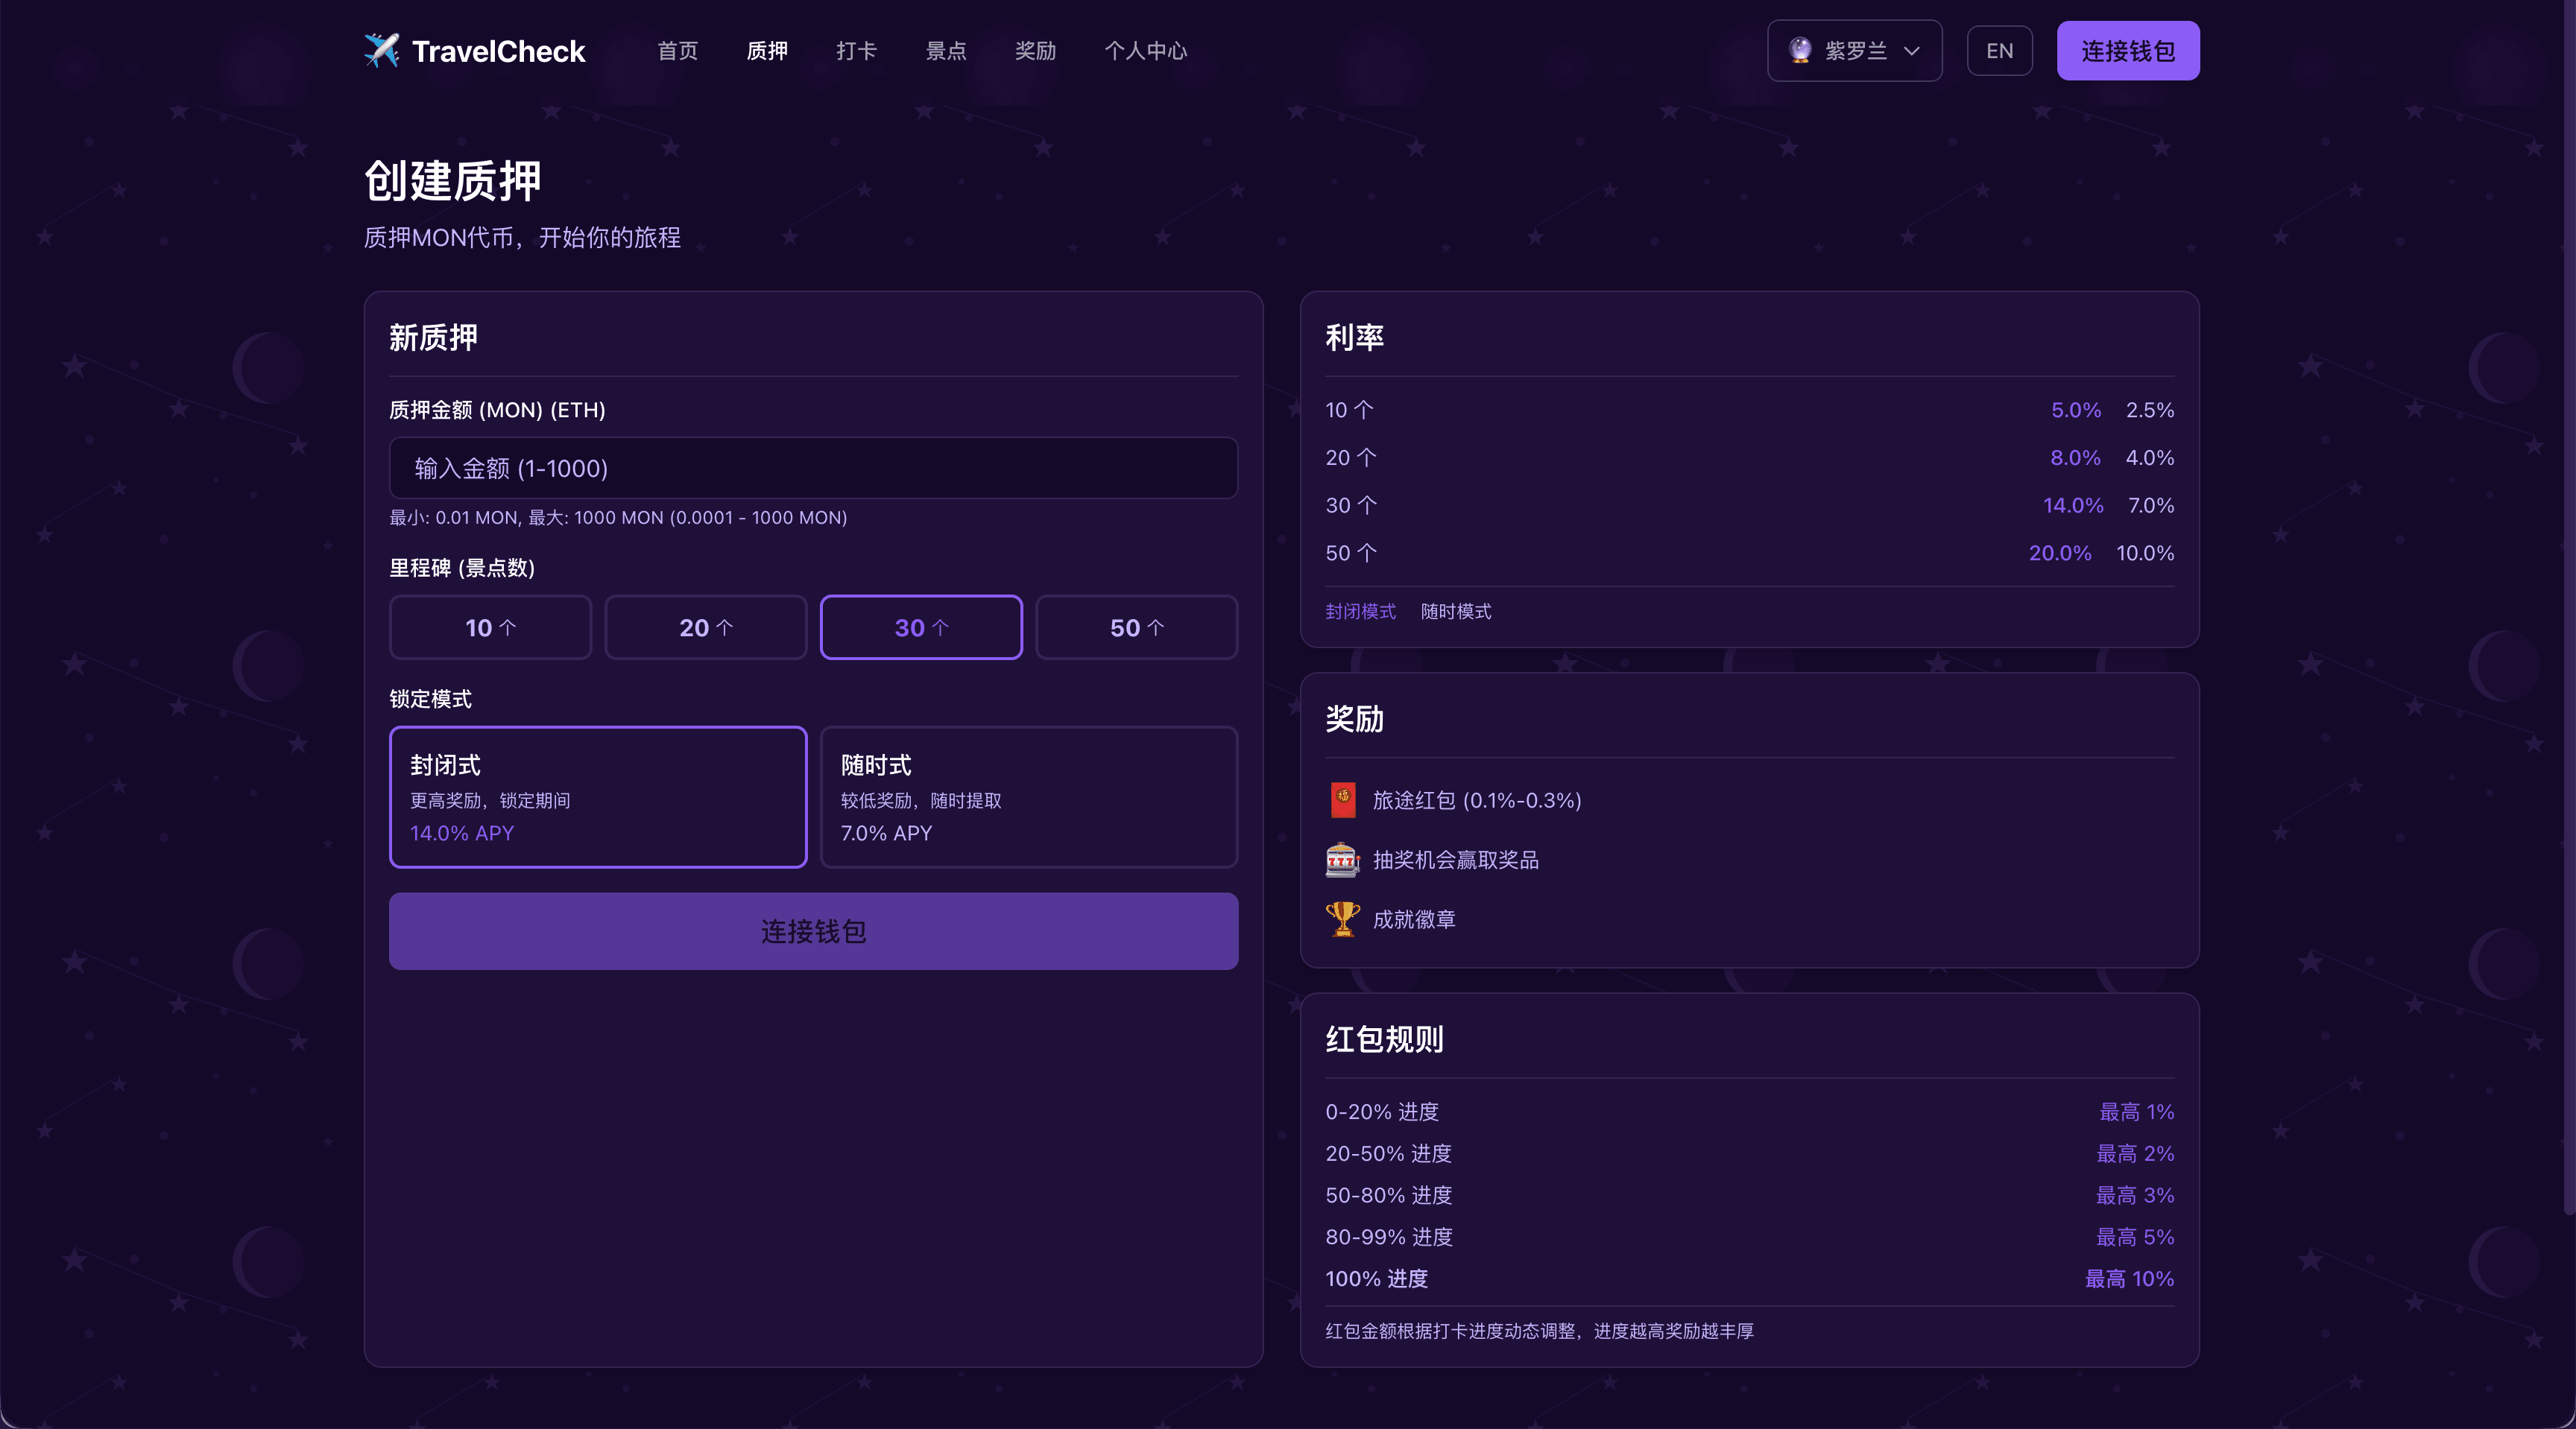
Task: Navigate to the 景点 page
Action: tap(946, 50)
